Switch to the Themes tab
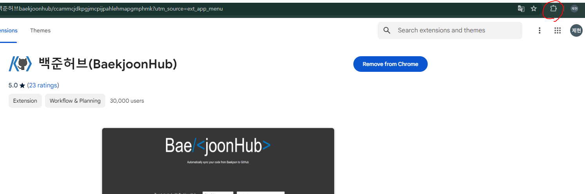The image size is (585, 194). pyautogui.click(x=40, y=30)
